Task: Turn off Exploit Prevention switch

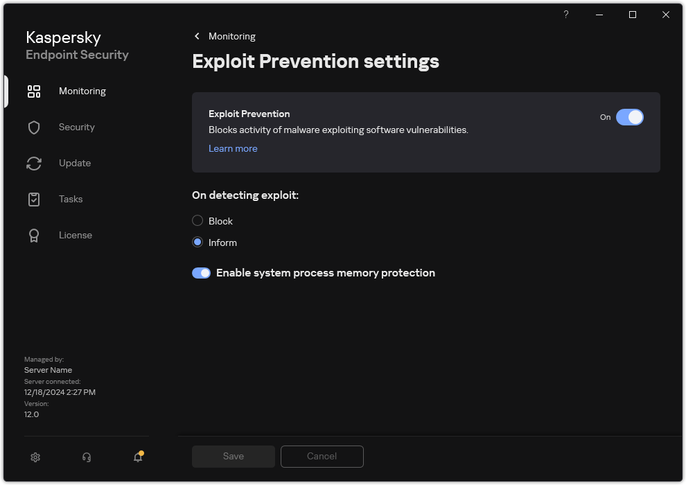Action: coord(631,117)
